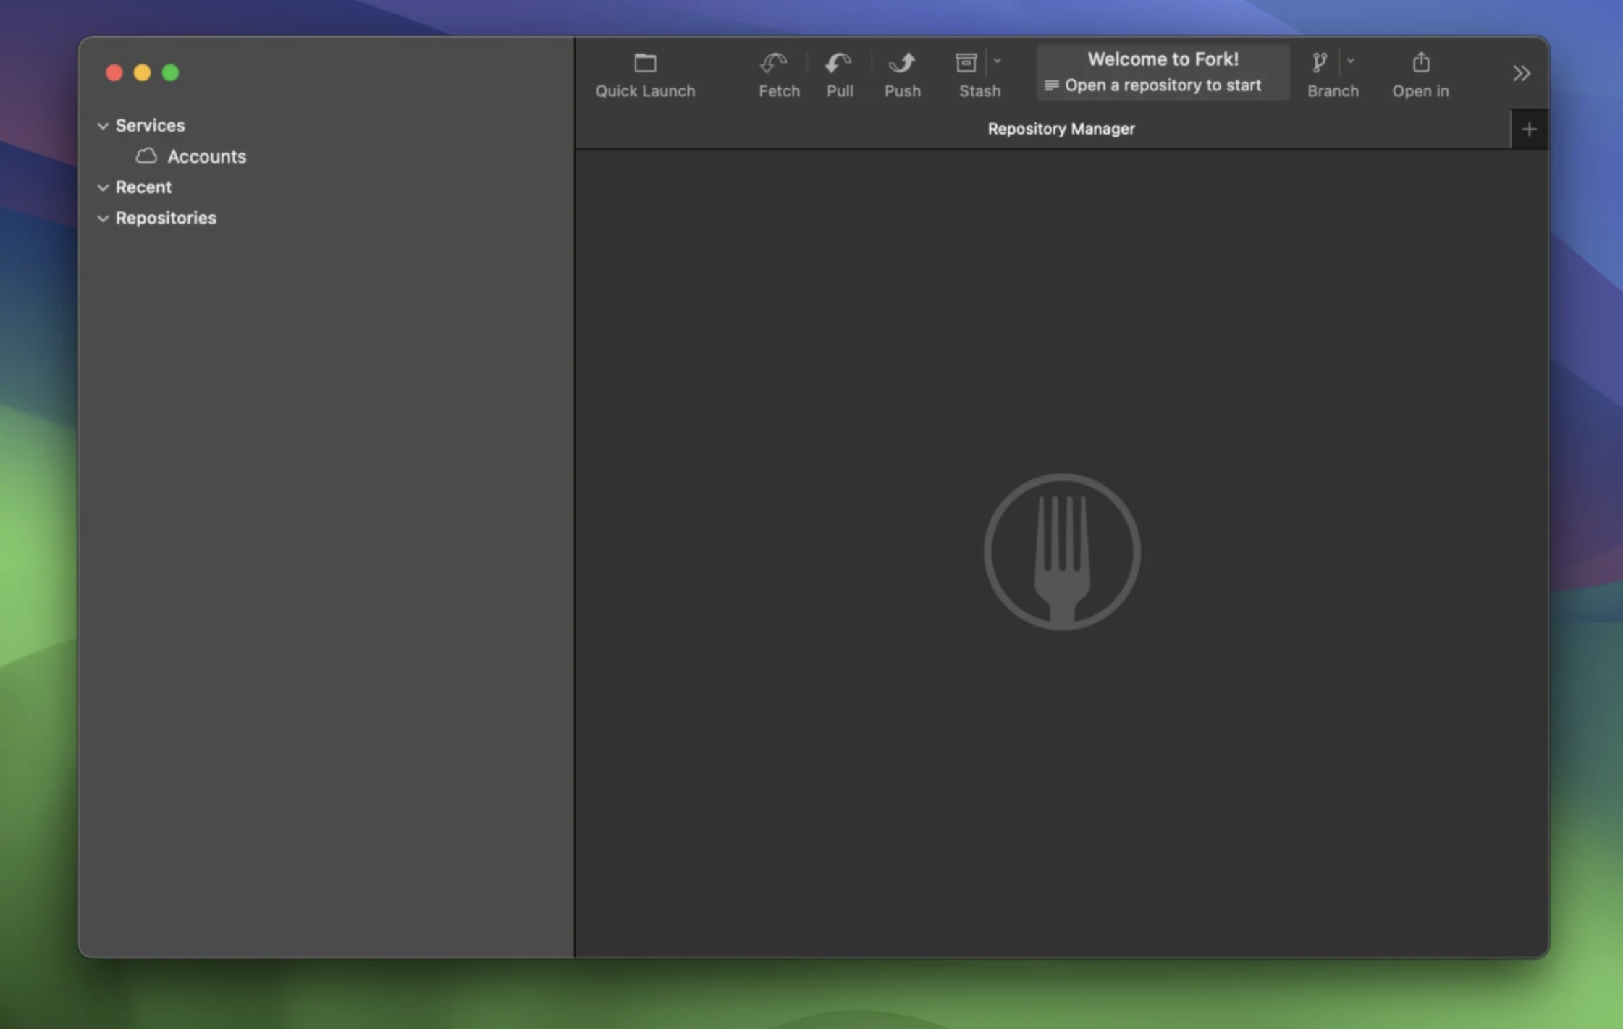
Task: Click the Fetch icon to fetch remote
Action: [777, 73]
